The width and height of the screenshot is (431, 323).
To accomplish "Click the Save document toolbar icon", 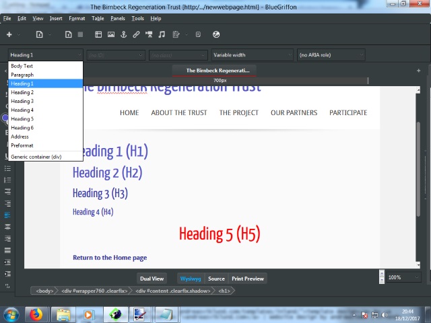I will point(69,34).
